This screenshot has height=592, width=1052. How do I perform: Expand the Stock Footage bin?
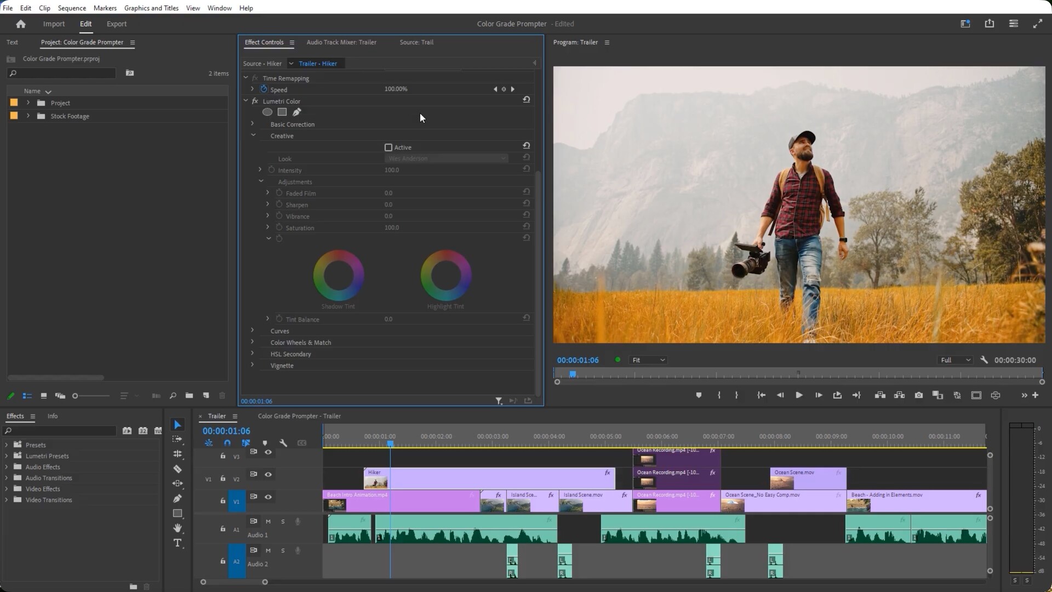point(28,116)
